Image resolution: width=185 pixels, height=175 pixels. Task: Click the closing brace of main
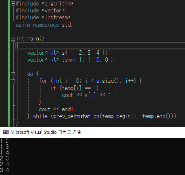17,123
